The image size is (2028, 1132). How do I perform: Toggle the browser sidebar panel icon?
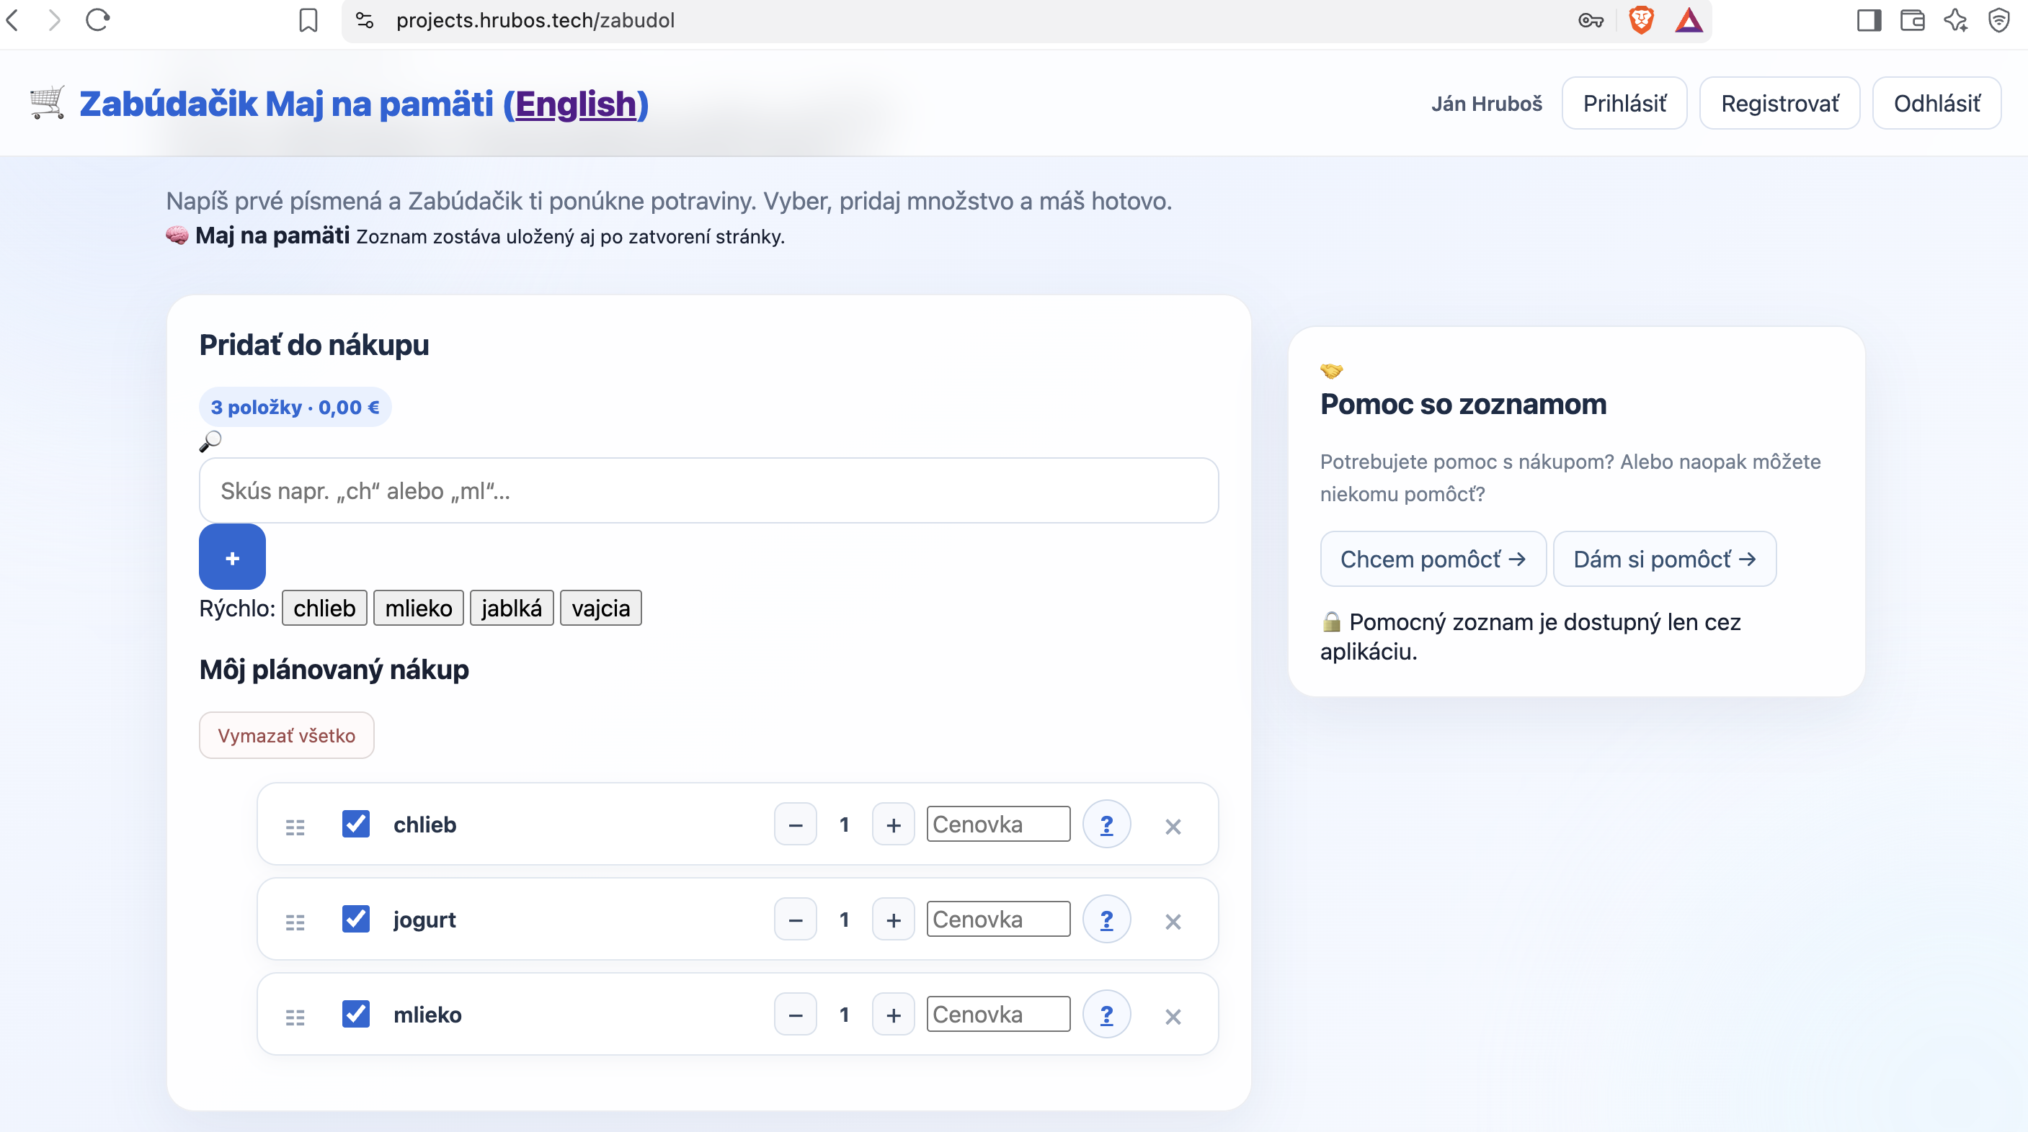point(1869,19)
